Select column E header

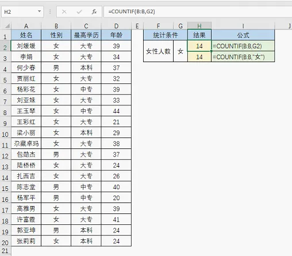(137, 26)
